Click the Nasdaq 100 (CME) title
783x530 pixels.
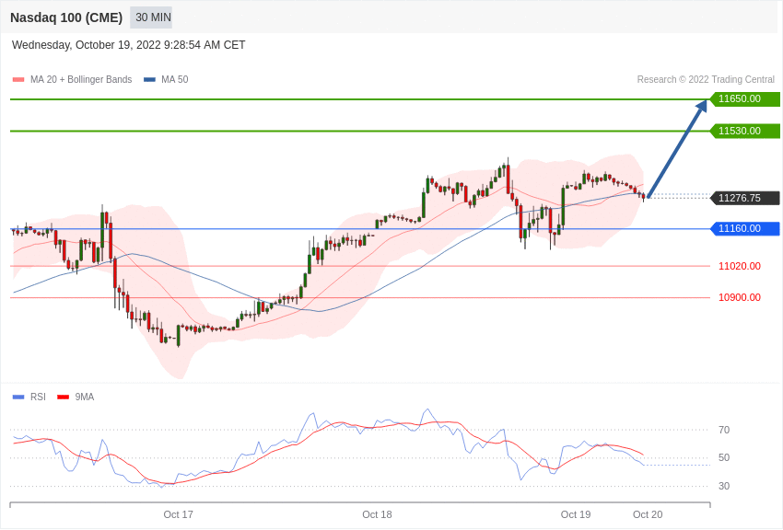pyautogui.click(x=66, y=17)
